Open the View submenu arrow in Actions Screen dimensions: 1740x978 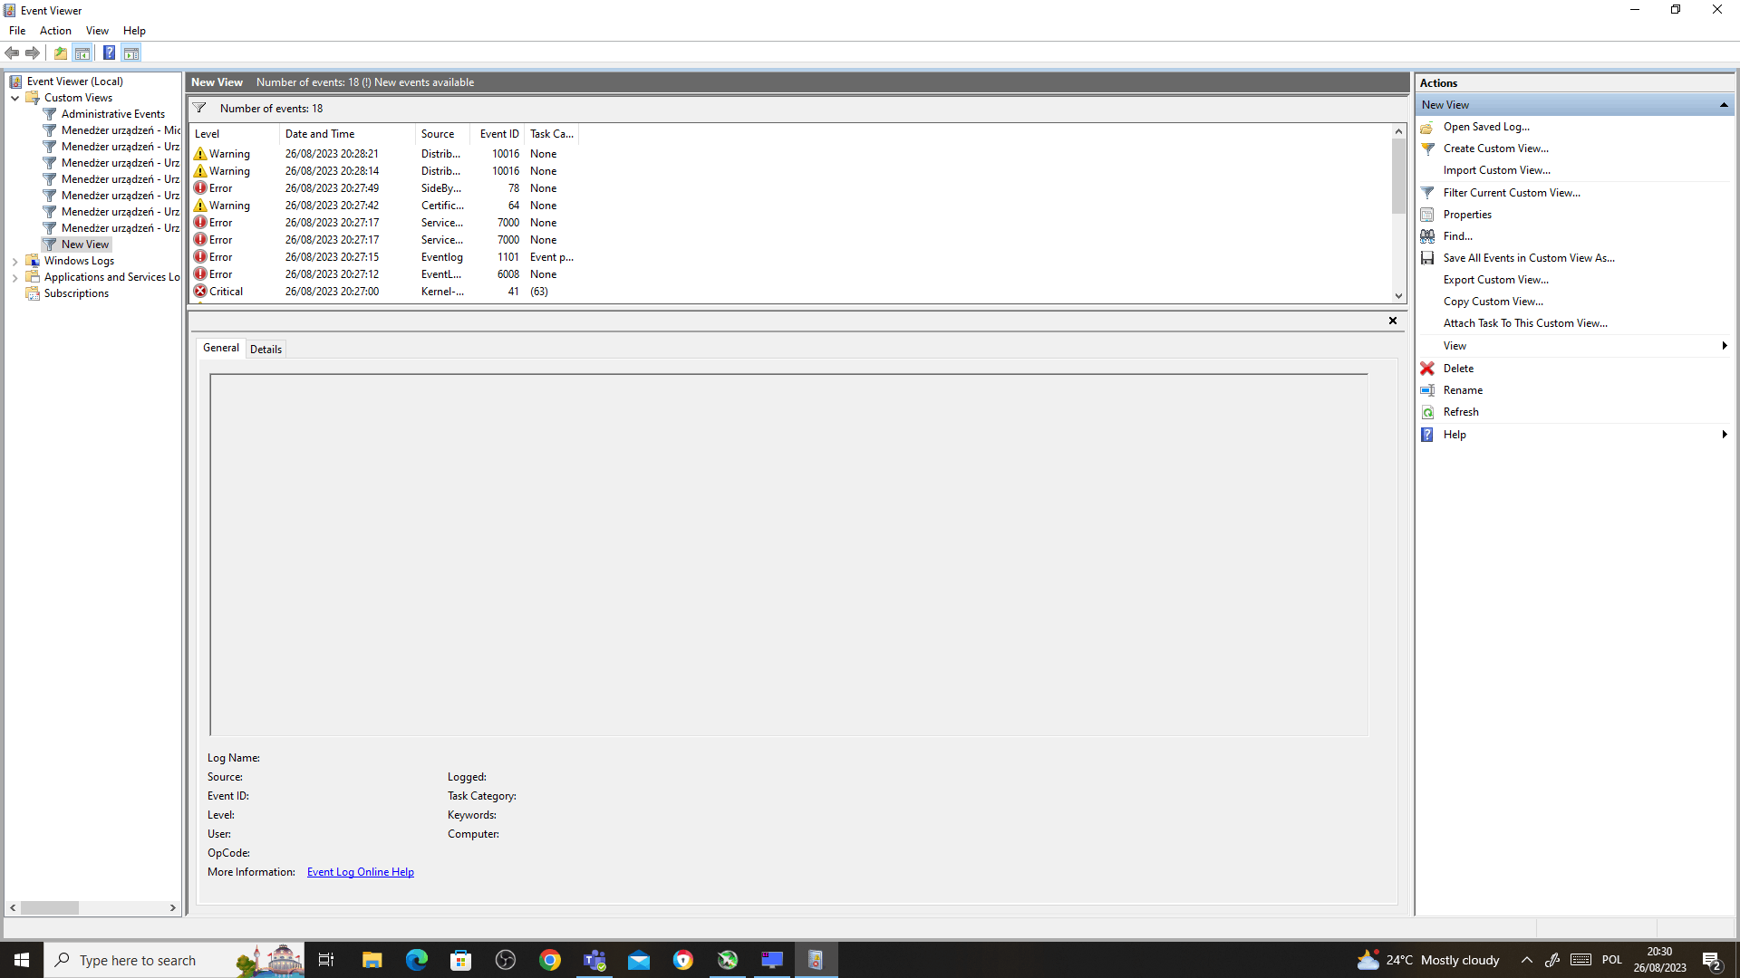[x=1724, y=346]
